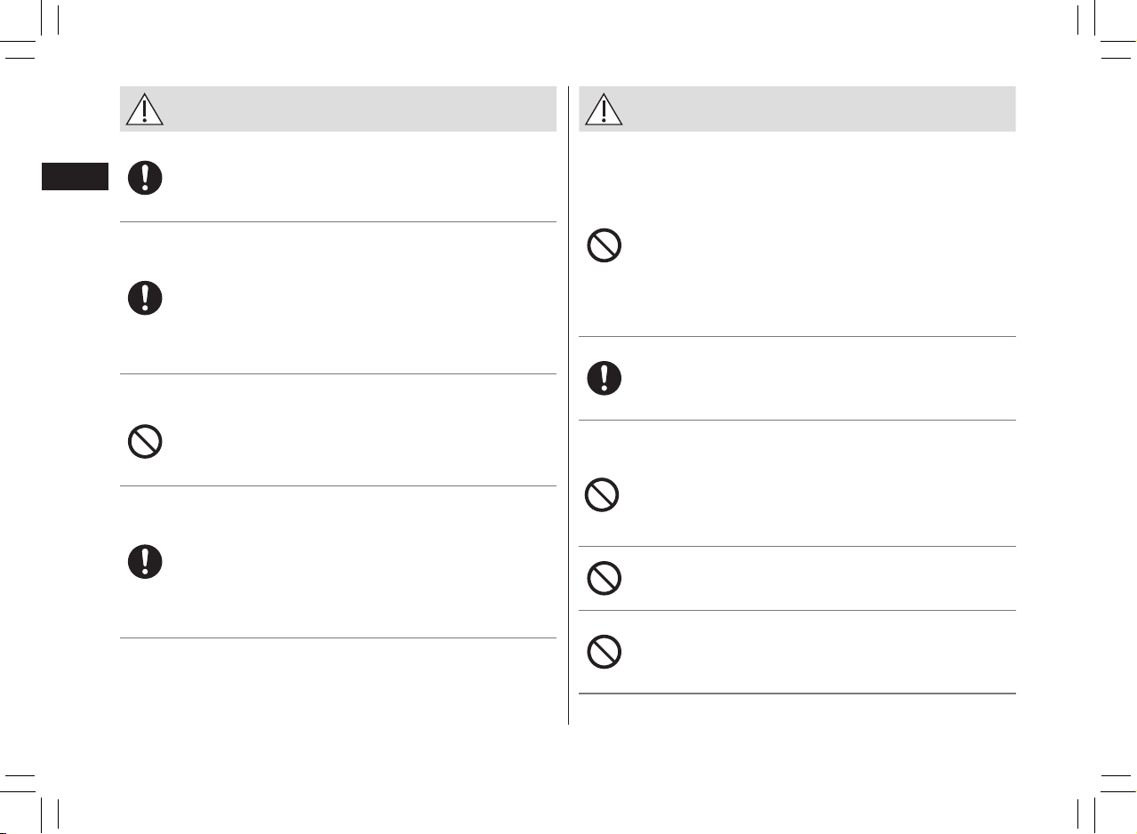Click the blank area below left column's last section
The width and height of the screenshot is (1137, 834).
point(338,682)
